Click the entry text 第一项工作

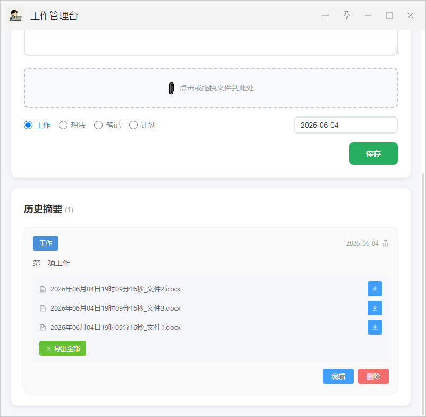point(52,263)
